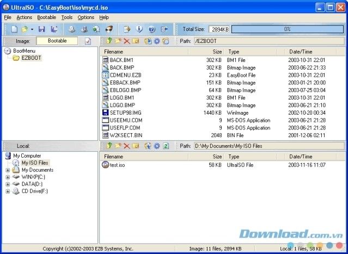348x254 pixels.
Task: Click the image Path field showing /EZBOOT
Action: 269,41
